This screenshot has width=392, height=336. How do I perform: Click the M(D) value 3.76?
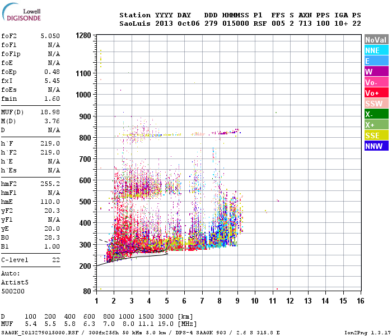coord(52,122)
